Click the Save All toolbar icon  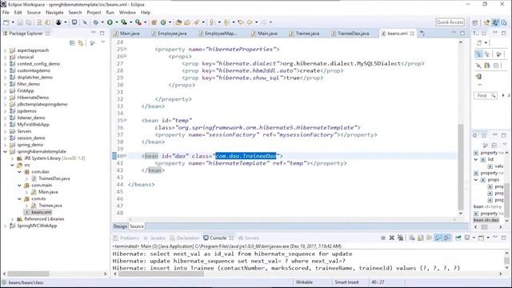click(29, 22)
